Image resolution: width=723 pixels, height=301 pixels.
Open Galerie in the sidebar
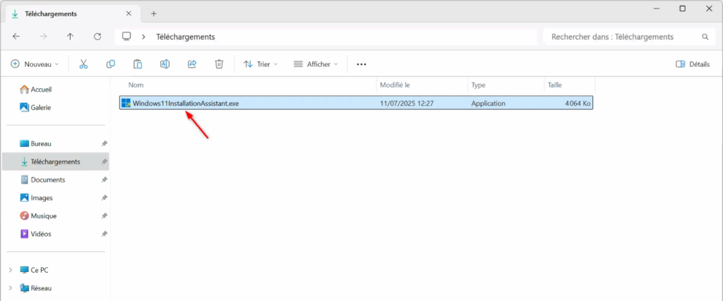tap(35, 107)
